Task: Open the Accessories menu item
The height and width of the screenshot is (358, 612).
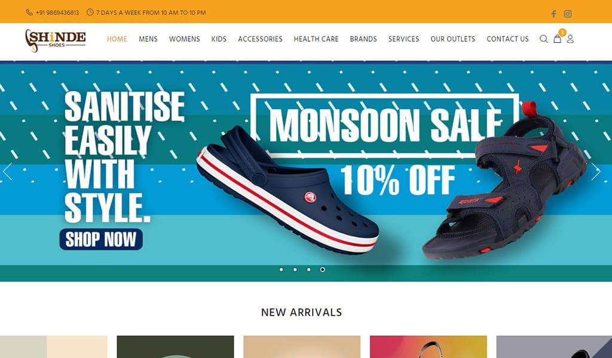Action: [x=260, y=39]
